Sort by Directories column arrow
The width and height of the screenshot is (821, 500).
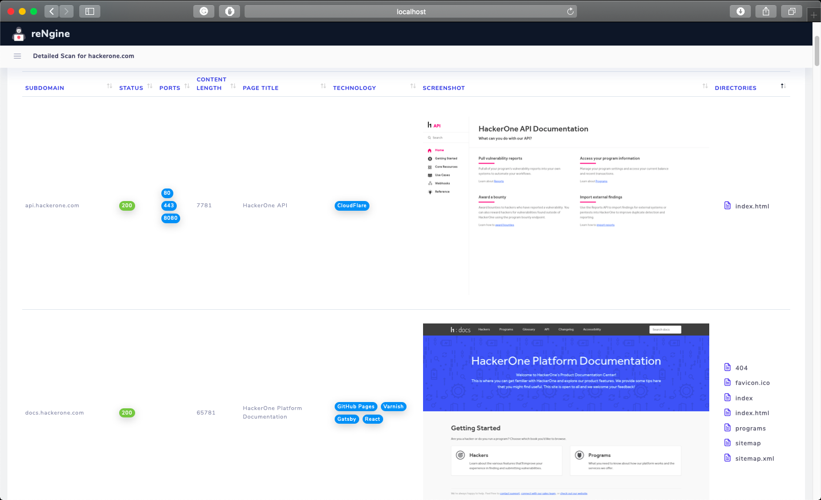pos(783,86)
